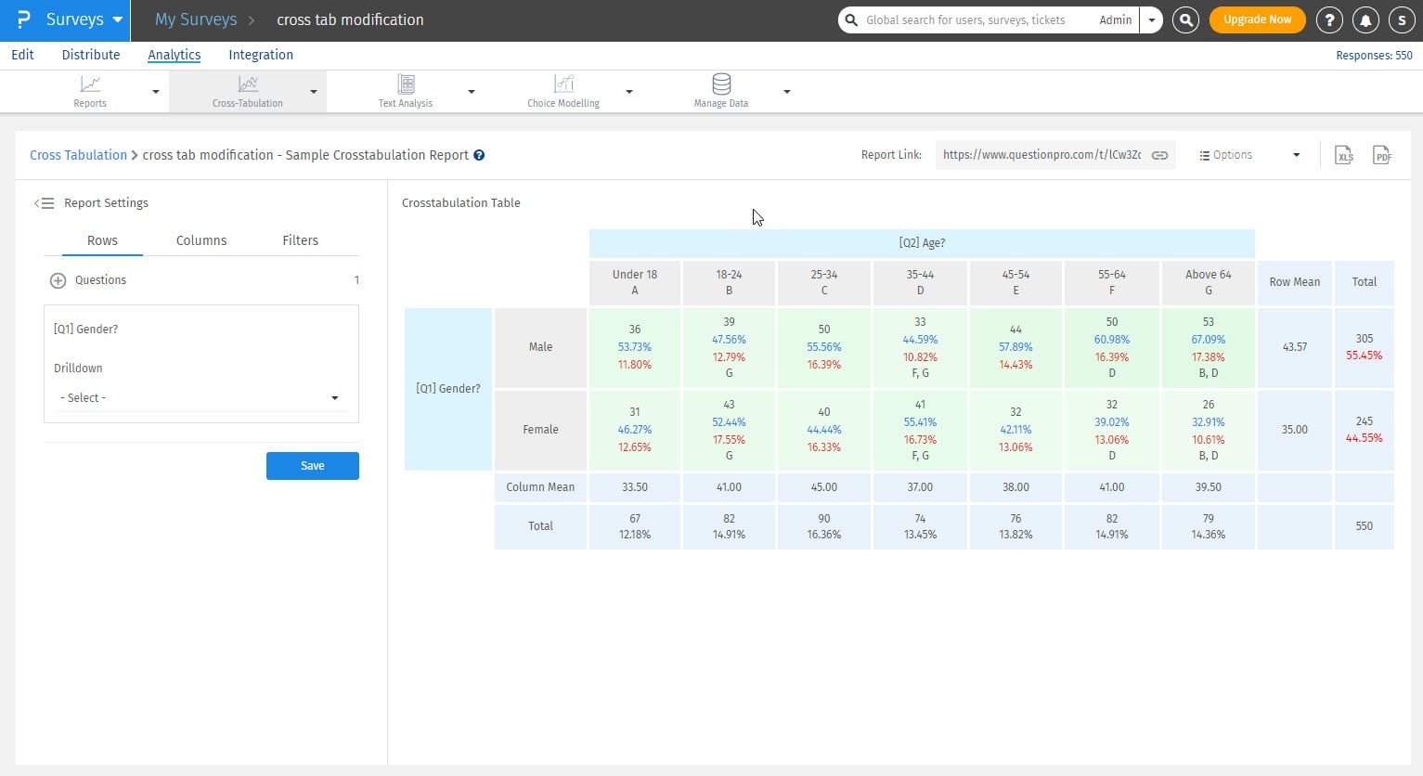Copy the report link icon
This screenshot has height=776, width=1423.
click(x=1159, y=155)
